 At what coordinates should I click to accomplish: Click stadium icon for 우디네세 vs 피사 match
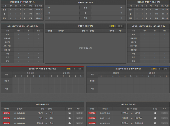(69, 123)
